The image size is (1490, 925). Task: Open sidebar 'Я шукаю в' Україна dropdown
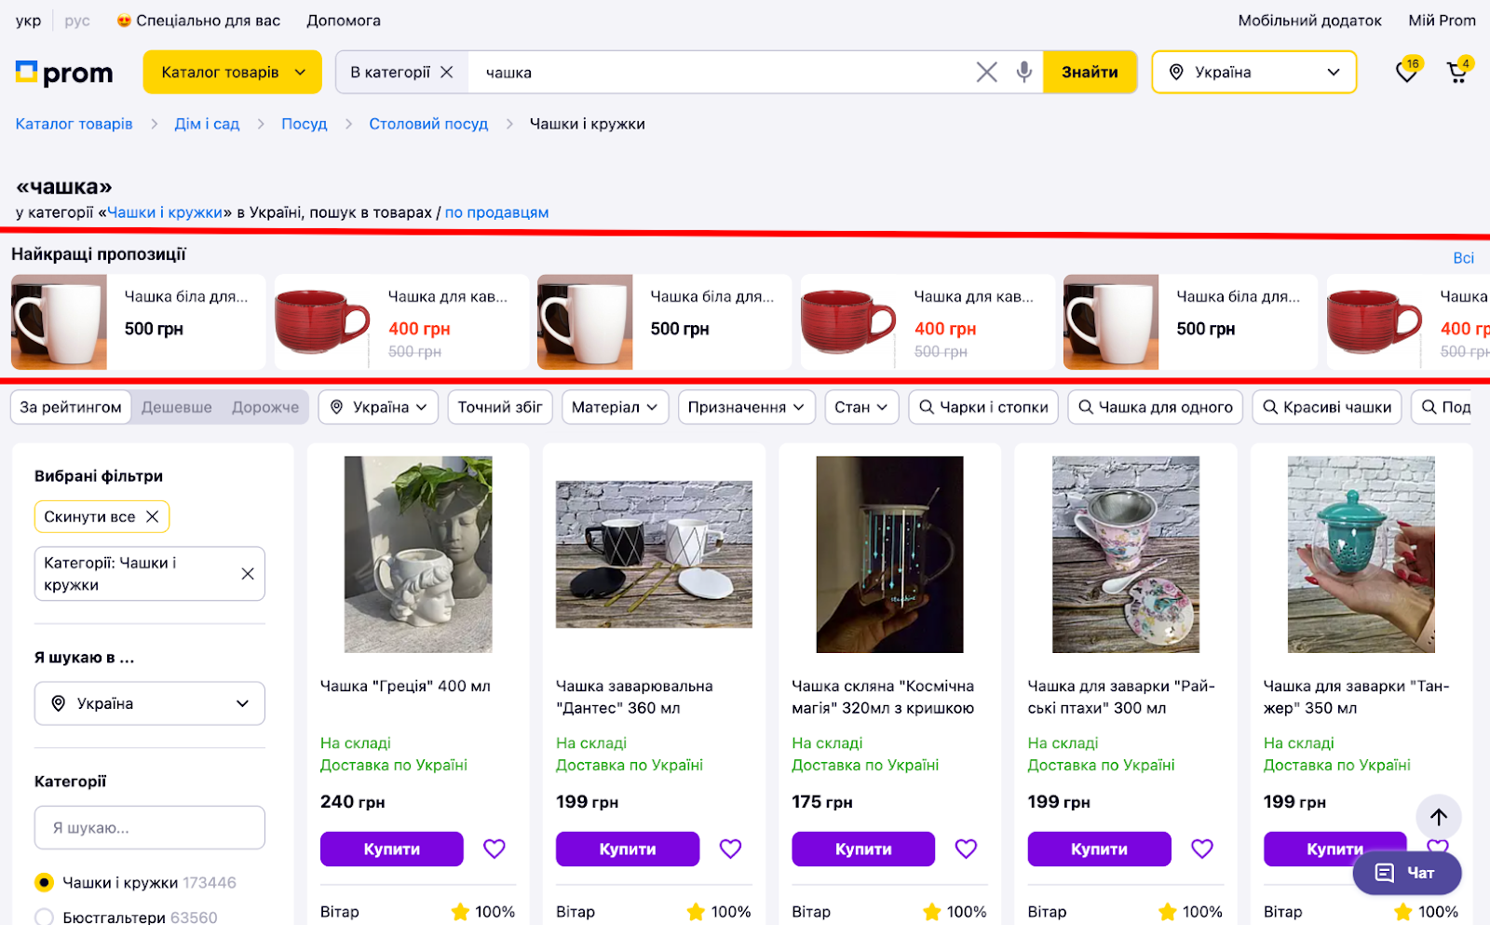click(150, 703)
